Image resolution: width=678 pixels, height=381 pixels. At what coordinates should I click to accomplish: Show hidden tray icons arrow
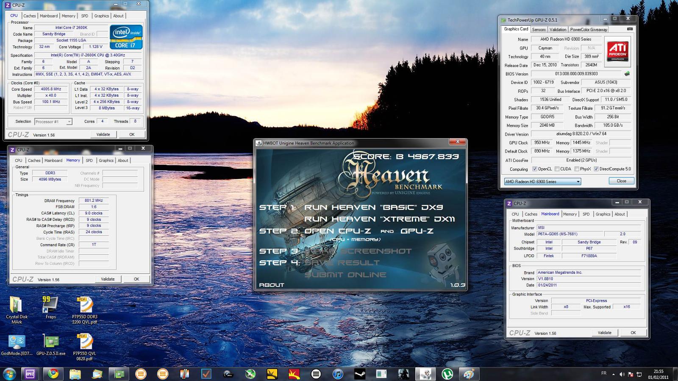(x=613, y=374)
